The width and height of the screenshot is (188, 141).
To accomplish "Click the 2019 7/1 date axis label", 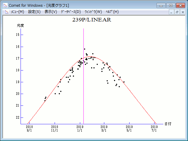I will (x=154, y=129).
